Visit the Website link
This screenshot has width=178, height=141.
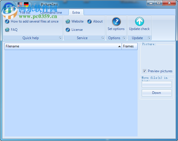coord(77,21)
